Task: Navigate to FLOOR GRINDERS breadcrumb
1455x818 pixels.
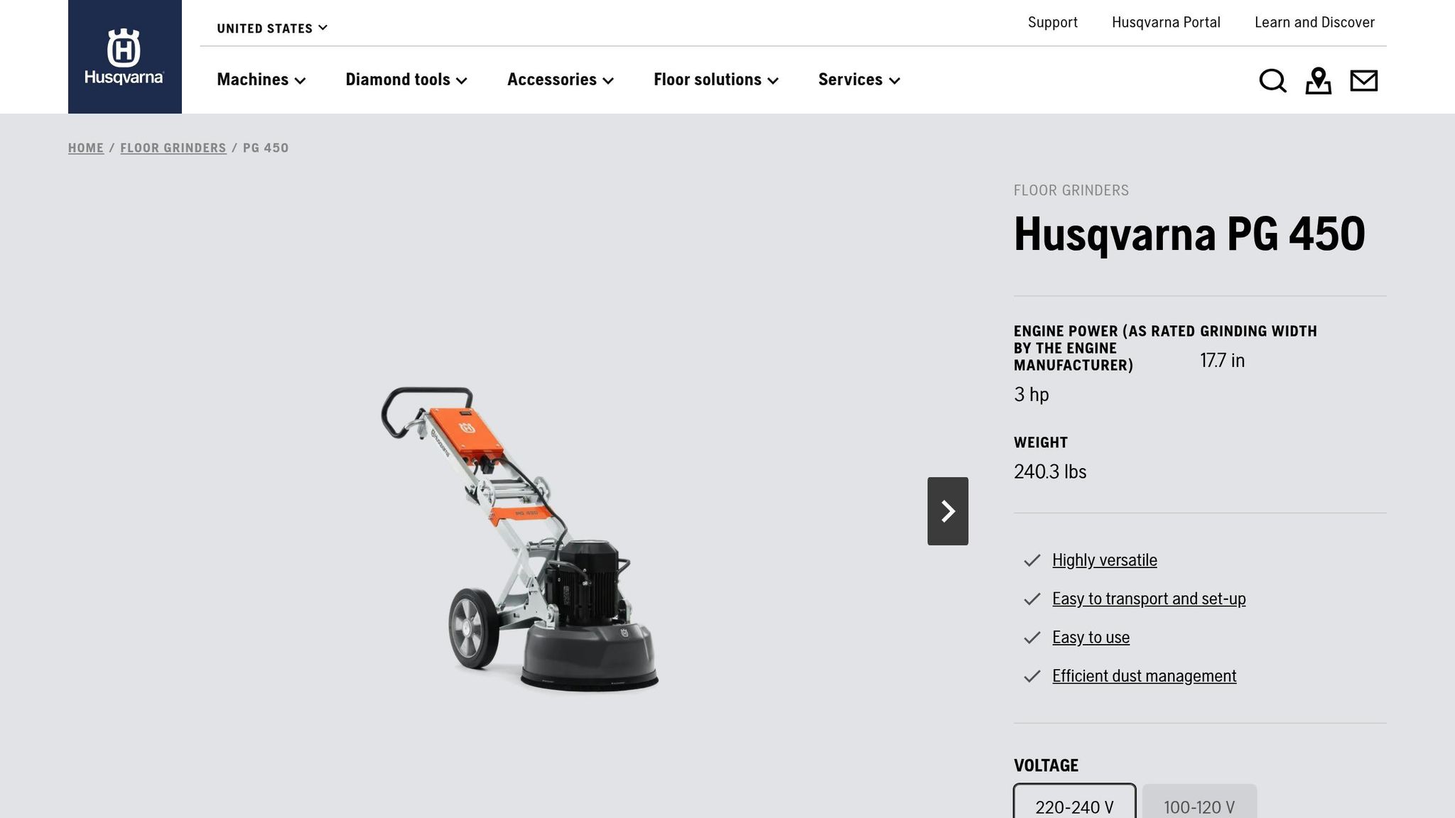Action: pos(173,148)
